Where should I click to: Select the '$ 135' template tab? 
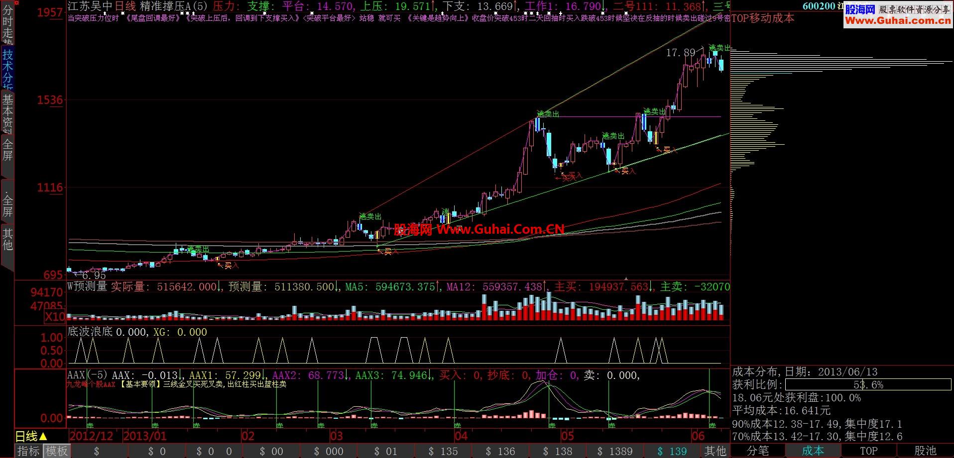pyautogui.click(x=443, y=452)
